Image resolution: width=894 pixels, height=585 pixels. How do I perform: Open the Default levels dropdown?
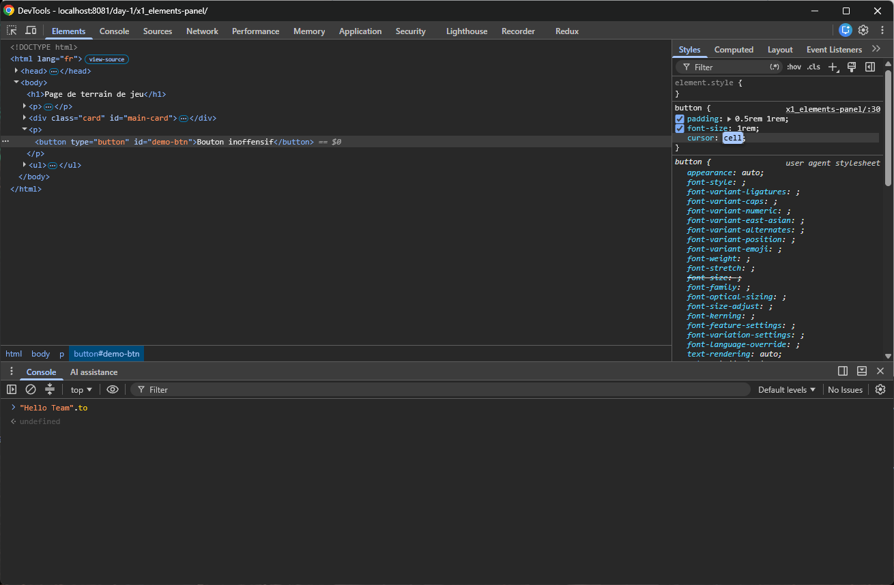[x=787, y=389]
